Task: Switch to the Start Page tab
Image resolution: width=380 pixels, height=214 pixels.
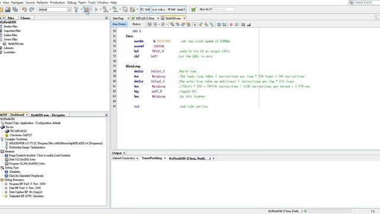Action: (118, 18)
